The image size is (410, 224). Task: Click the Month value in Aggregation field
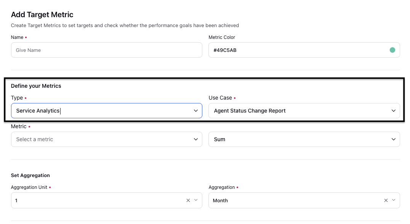coord(220,201)
